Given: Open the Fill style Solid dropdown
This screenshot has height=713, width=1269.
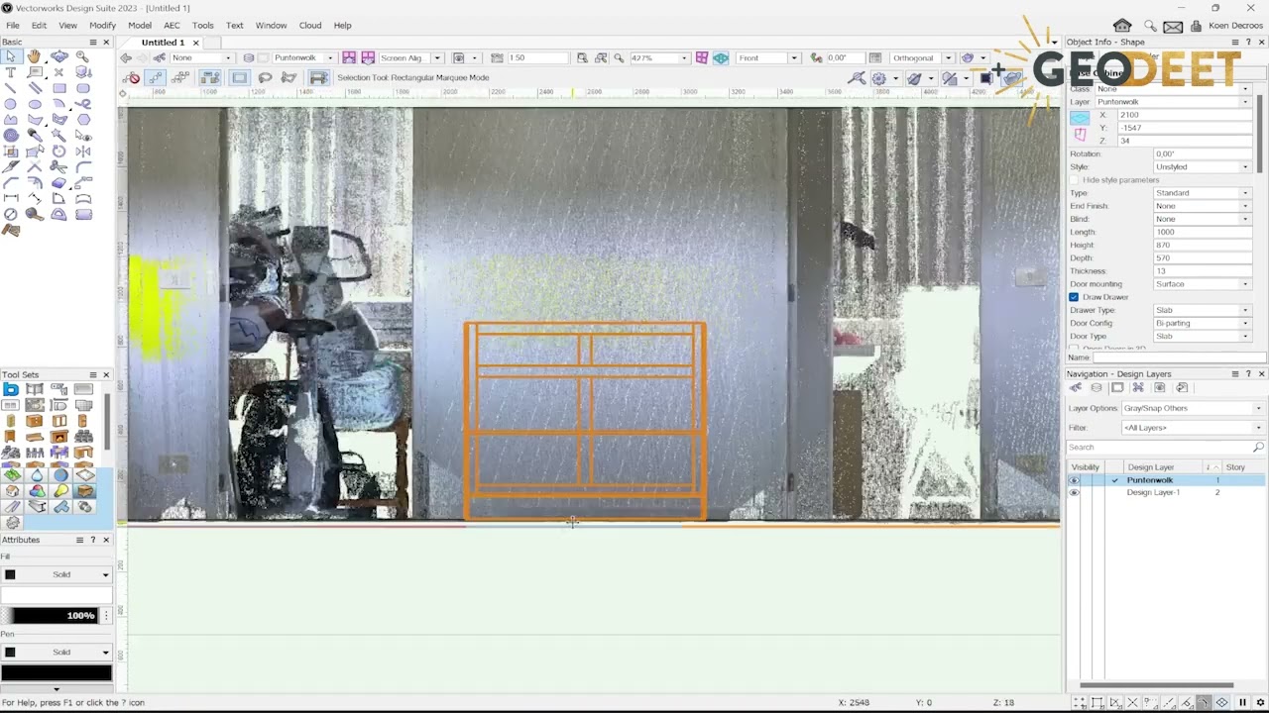Looking at the screenshot, I should tap(57, 574).
